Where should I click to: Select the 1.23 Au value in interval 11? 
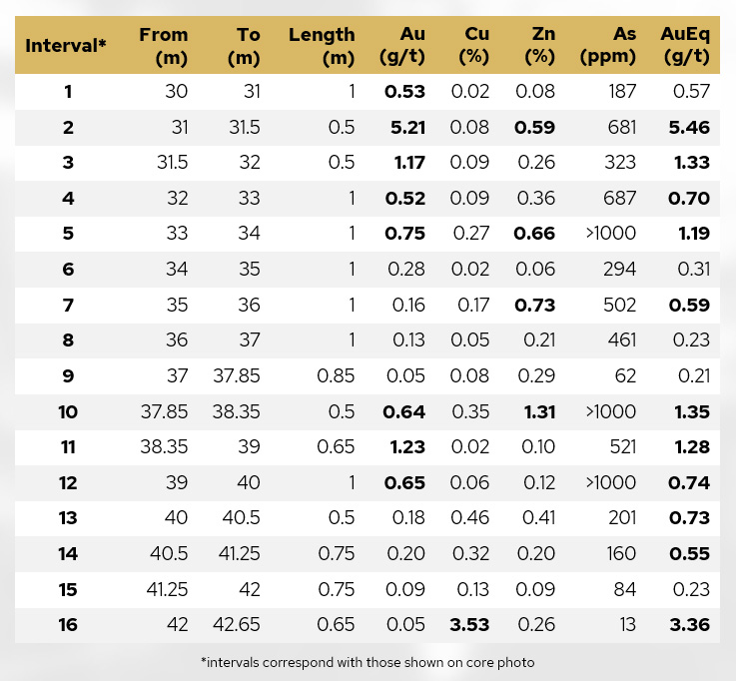405,447
